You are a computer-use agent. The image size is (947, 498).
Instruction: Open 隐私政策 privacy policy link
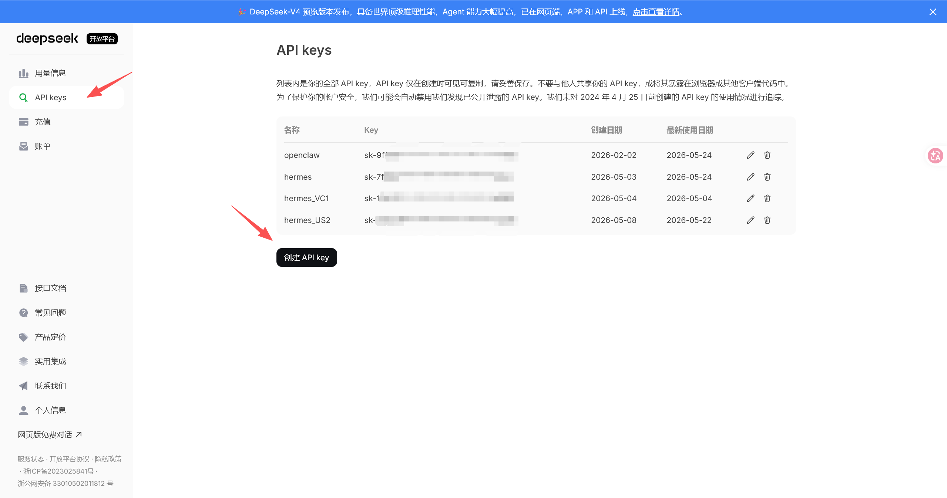108,459
